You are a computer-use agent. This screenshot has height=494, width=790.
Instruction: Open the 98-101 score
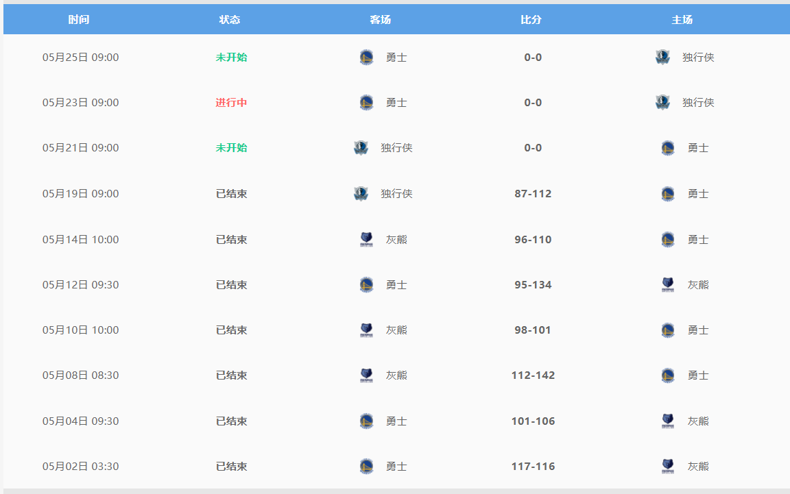click(533, 330)
